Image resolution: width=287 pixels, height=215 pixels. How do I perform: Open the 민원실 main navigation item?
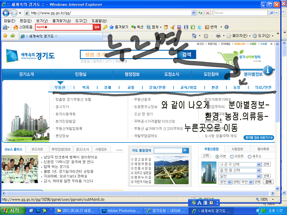tap(81, 74)
